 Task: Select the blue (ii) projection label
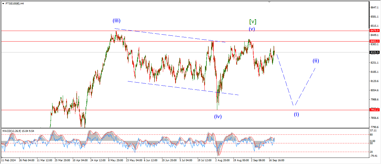click(x=316, y=61)
